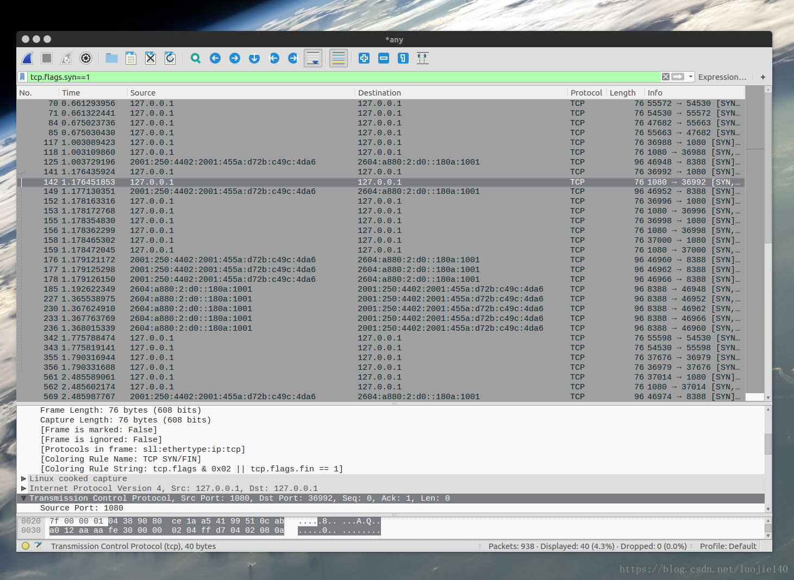Viewport: 794px width, 580px height.
Task: Open a capture file via folder icon
Action: click(111, 58)
